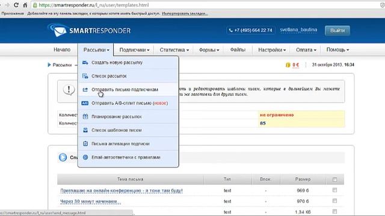Viewport: 385px width, 216px height.
Task: Click the send-letter arrow icon
Action: point(85,89)
